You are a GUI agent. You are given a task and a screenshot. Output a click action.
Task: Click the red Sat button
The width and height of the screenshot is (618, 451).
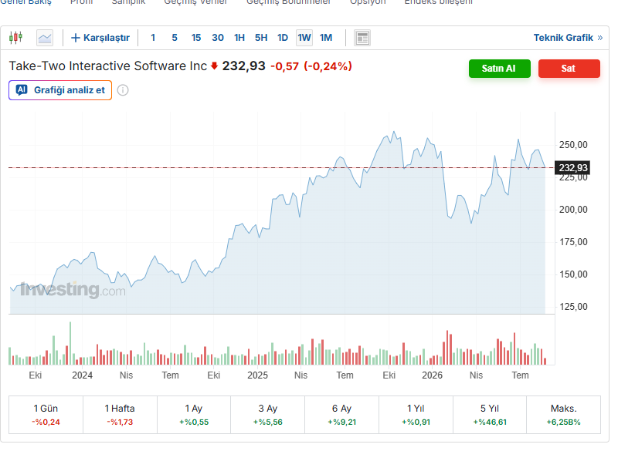pyautogui.click(x=569, y=69)
